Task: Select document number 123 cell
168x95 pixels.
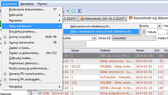Action: [85, 82]
